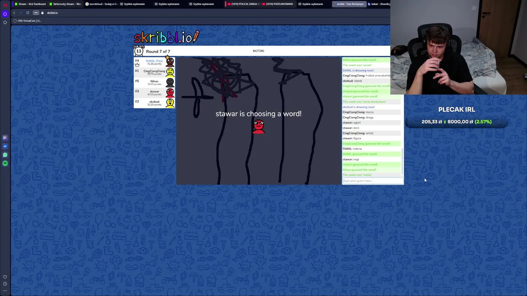Switch to Stream - Kick Dashboard tab
This screenshot has width=527, height=296.
(30, 4)
